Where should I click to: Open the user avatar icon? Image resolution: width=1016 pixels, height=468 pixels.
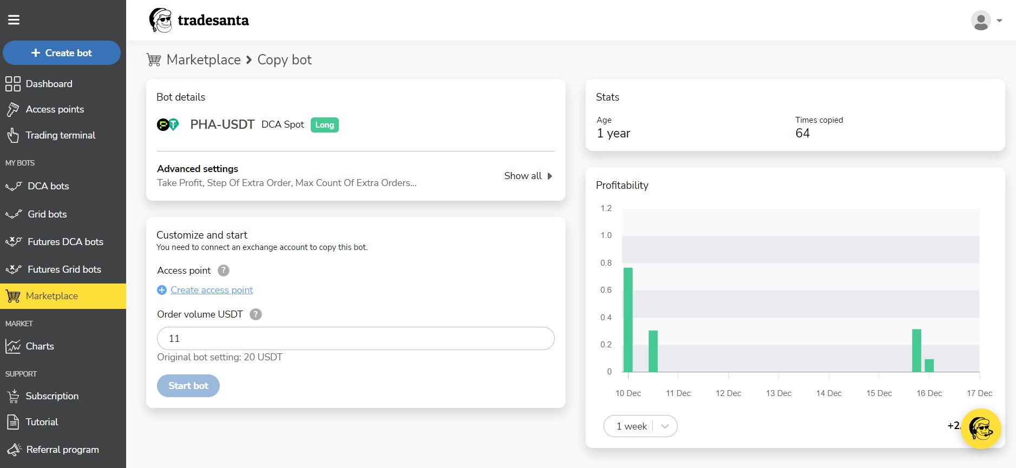click(x=981, y=21)
